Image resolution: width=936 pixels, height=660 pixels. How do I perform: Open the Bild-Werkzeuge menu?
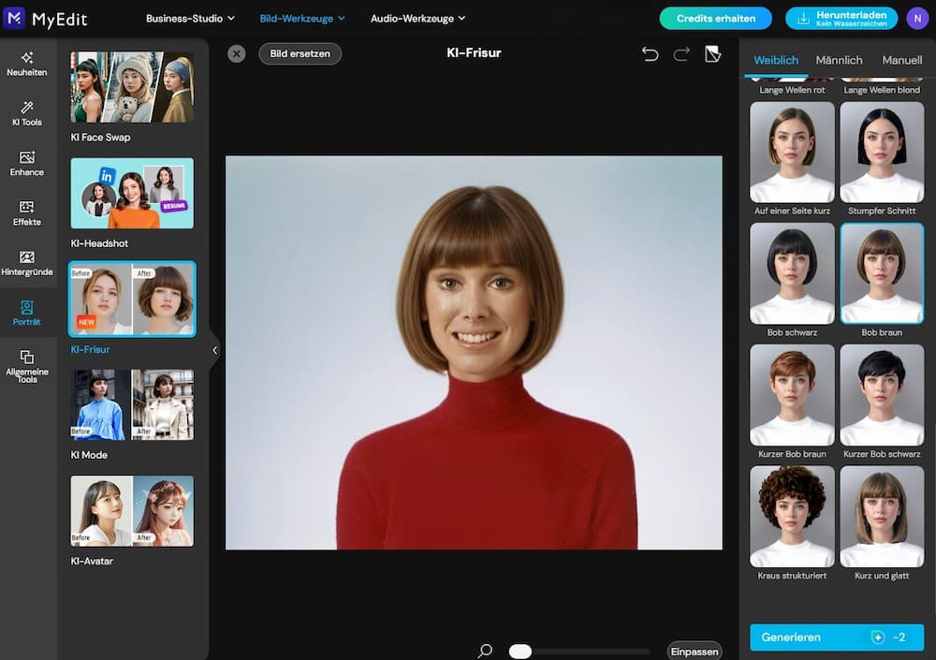[300, 17]
